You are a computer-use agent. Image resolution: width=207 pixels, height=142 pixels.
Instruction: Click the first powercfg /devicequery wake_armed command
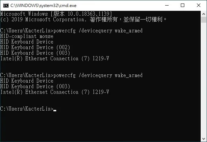[x=98, y=31]
